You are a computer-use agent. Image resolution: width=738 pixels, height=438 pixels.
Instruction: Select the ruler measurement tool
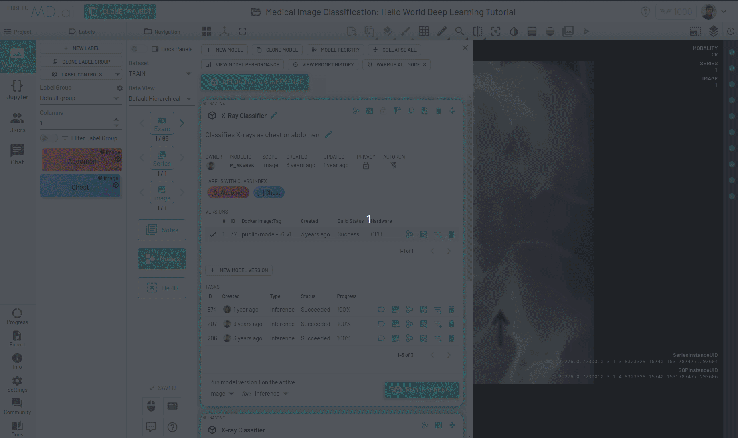pyautogui.click(x=441, y=31)
